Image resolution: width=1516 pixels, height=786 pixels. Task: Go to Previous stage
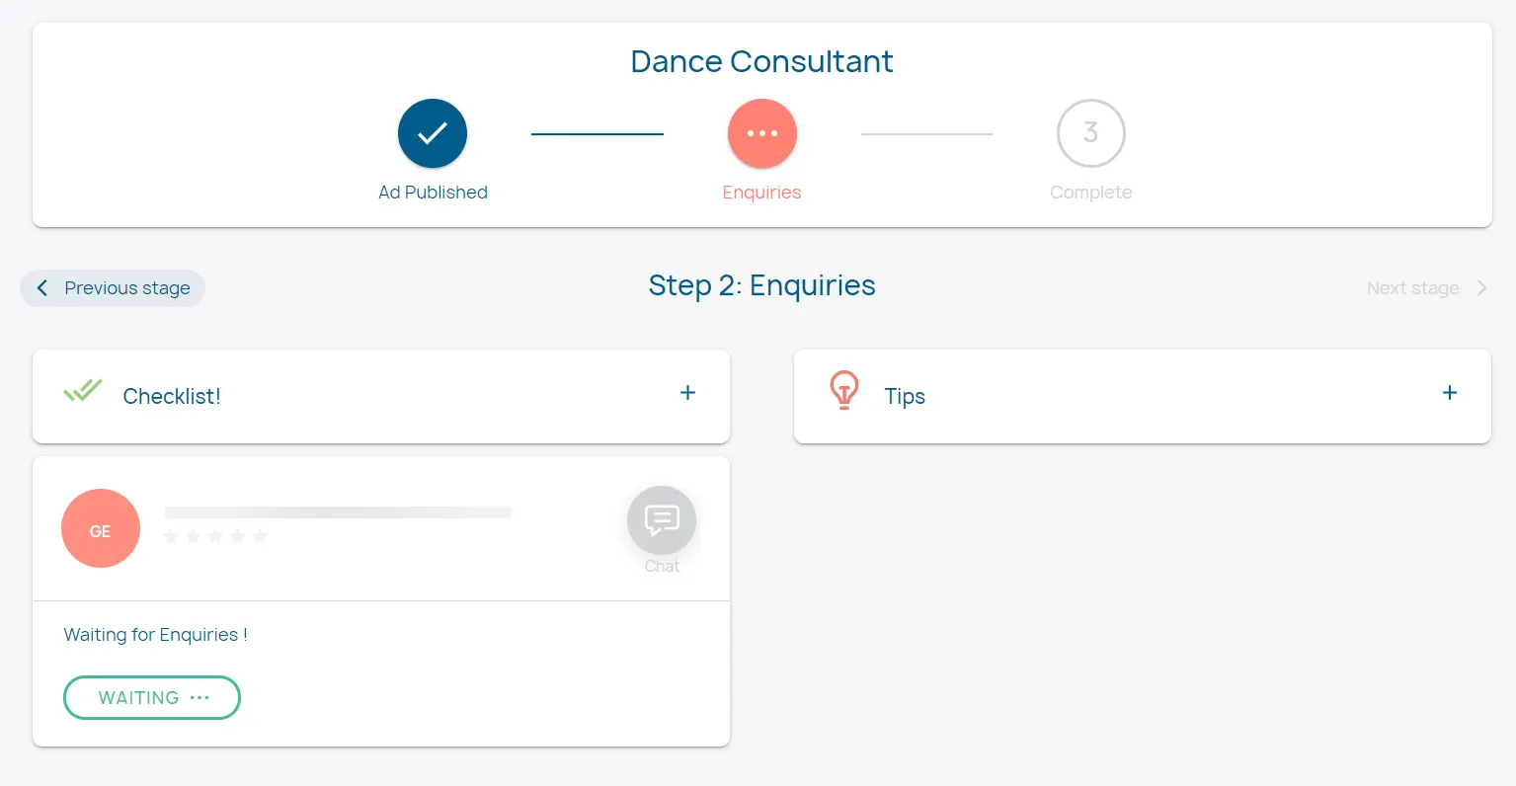(126, 288)
